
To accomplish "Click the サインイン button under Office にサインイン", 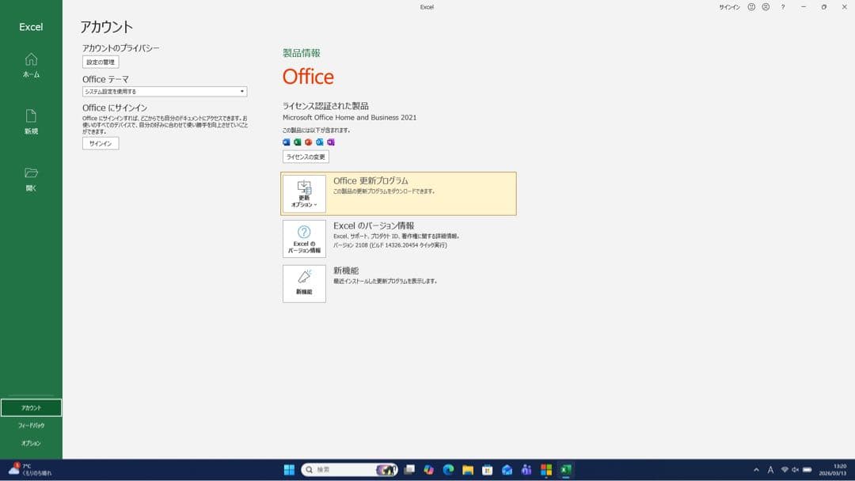I will [101, 143].
